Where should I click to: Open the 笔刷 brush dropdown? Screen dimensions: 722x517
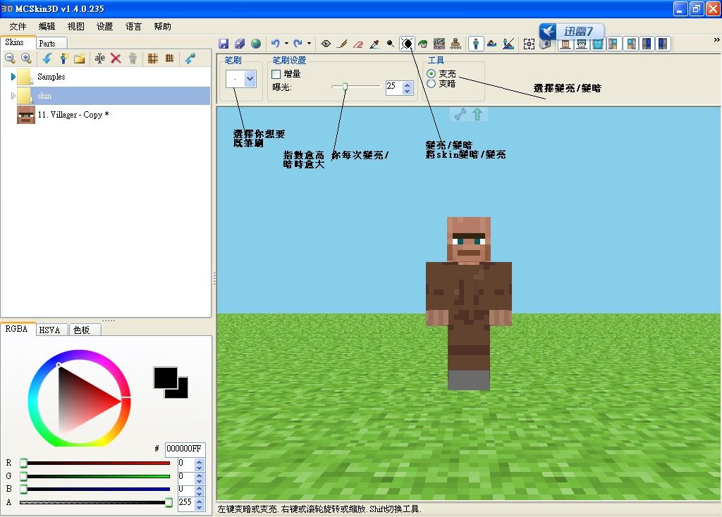250,80
